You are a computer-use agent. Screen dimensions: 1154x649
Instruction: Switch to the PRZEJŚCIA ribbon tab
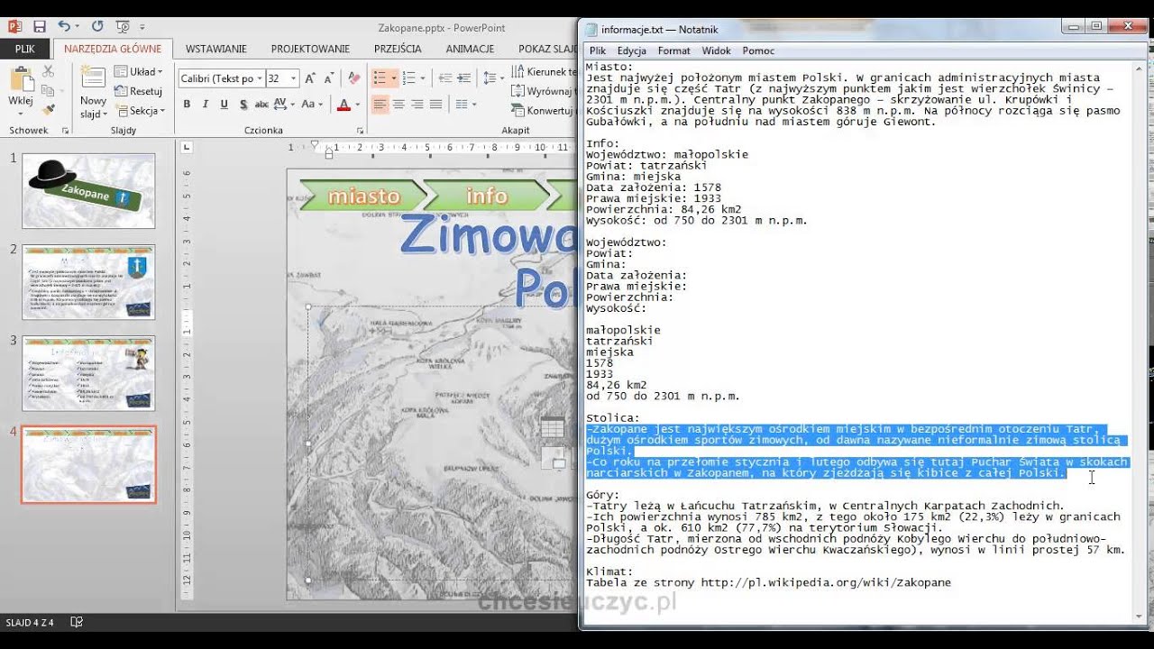pos(398,49)
